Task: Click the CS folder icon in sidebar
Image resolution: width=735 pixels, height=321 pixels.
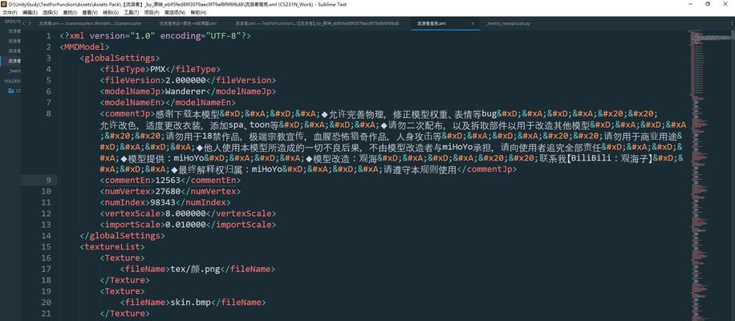Action: point(10,91)
